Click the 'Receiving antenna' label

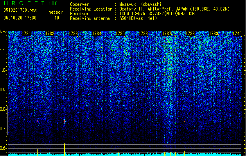tap(90, 18)
